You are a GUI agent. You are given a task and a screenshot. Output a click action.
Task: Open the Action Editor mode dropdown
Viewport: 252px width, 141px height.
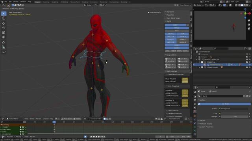(x=15, y=119)
